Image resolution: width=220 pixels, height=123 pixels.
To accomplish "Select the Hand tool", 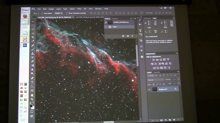I will pos(32,95).
